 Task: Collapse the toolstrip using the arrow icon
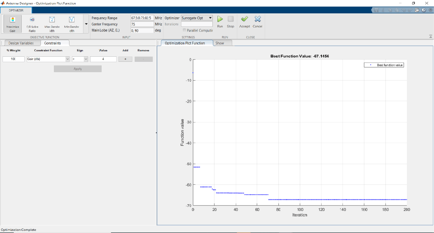[430, 36]
